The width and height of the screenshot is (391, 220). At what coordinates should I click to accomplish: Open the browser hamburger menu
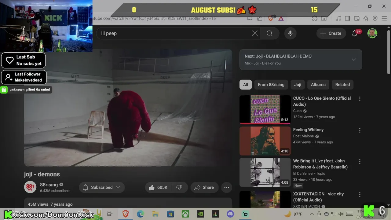pos(384,18)
